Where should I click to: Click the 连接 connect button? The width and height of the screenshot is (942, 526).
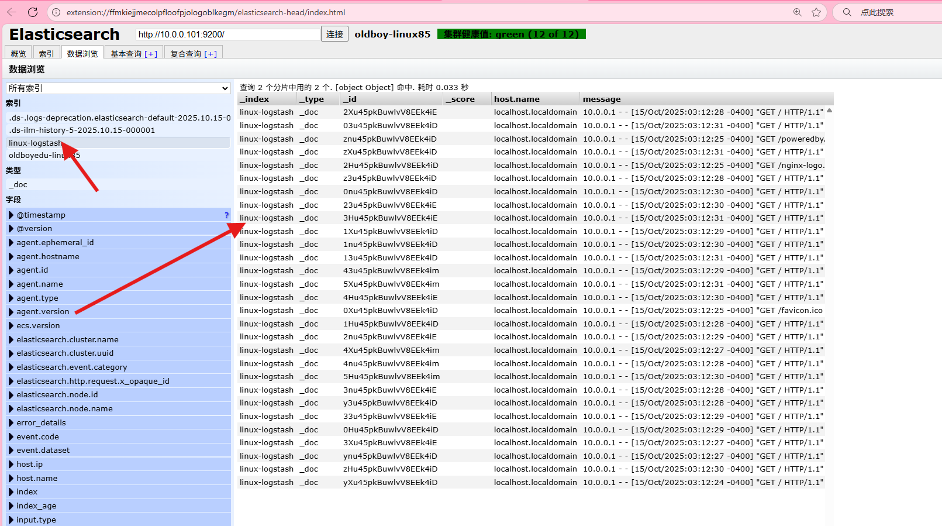(x=334, y=34)
